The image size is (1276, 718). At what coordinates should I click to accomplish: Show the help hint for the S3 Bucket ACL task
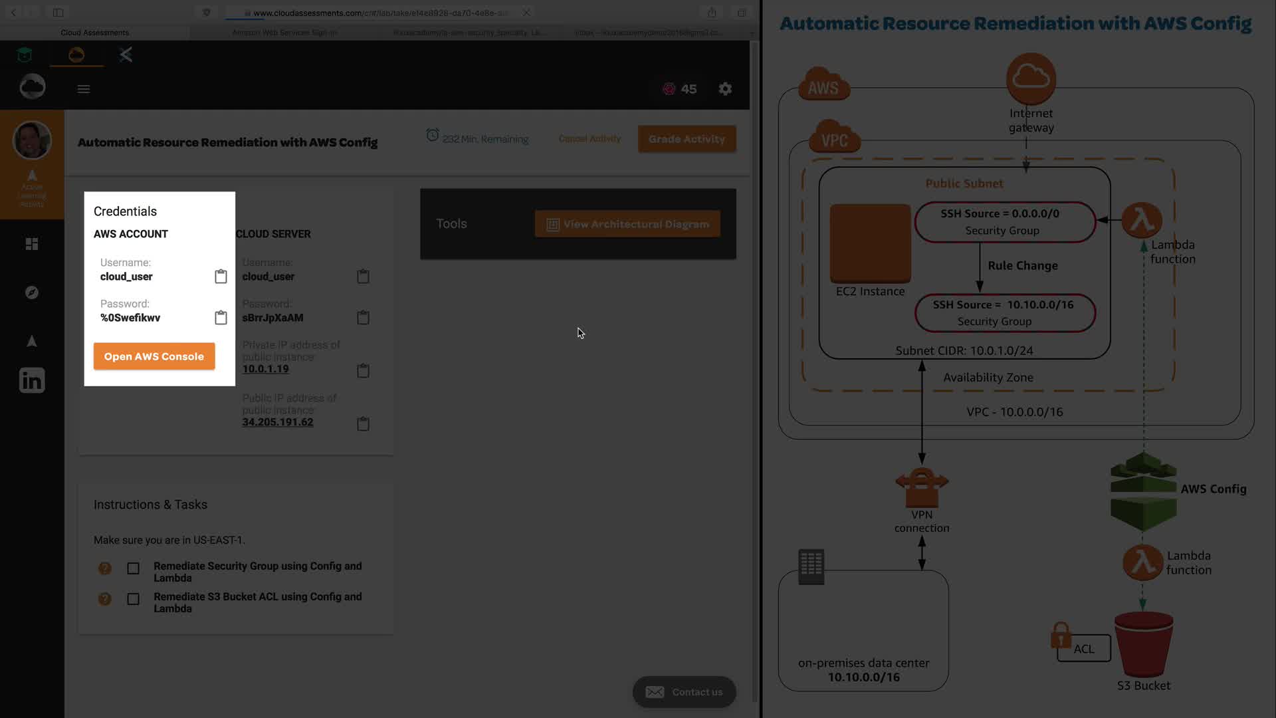click(x=105, y=599)
